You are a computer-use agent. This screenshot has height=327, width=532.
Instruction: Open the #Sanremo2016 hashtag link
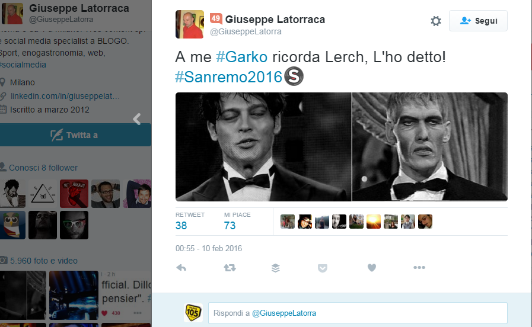[x=228, y=77]
